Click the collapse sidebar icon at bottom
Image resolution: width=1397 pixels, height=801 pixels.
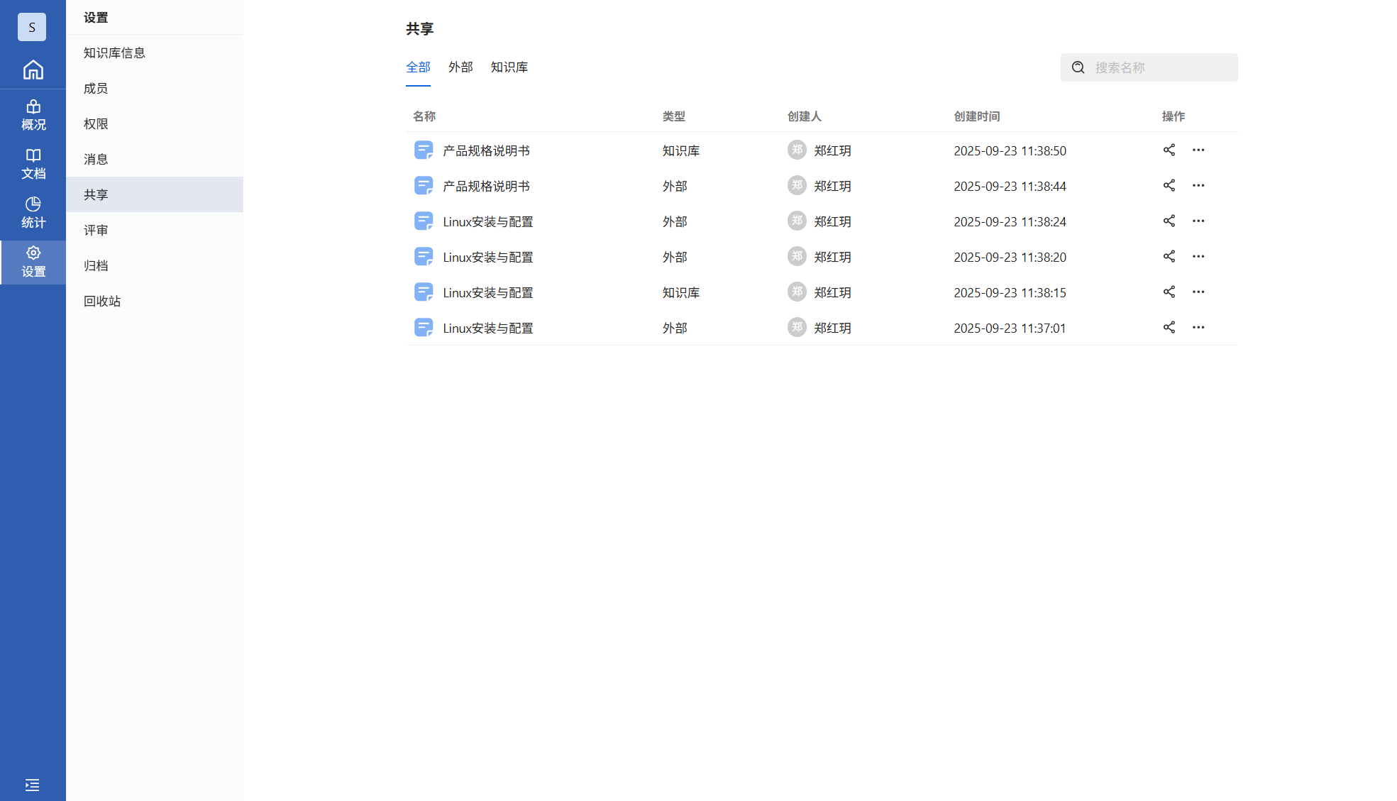(32, 785)
